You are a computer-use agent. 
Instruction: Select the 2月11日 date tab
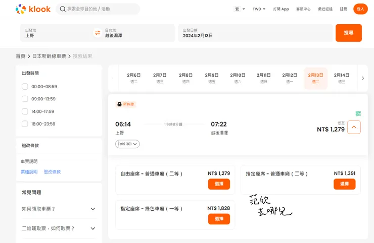point(263,78)
